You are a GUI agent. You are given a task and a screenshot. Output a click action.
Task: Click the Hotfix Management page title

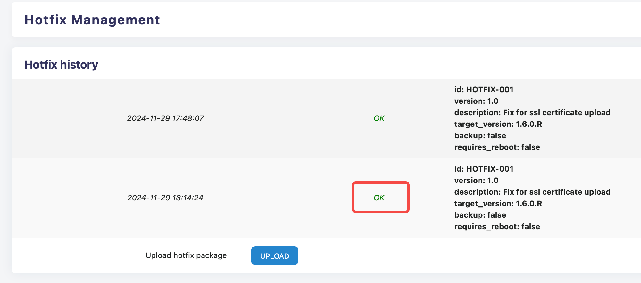click(92, 20)
